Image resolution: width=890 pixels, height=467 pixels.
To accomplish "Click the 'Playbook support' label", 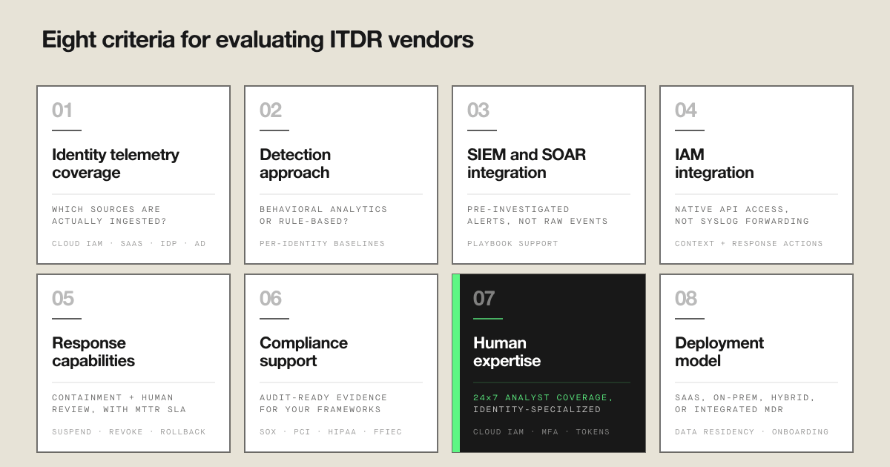I will (x=512, y=243).
